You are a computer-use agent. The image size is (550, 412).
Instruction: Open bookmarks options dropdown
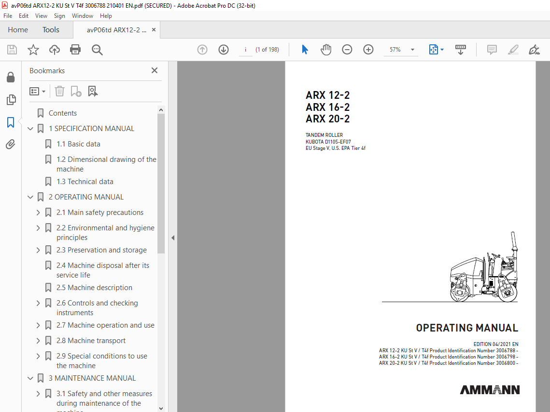pyautogui.click(x=37, y=92)
